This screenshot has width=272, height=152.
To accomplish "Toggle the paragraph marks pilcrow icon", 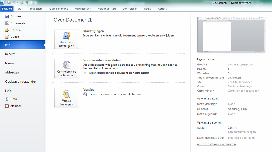I will (27, 3).
